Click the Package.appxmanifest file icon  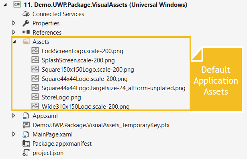click(26, 144)
